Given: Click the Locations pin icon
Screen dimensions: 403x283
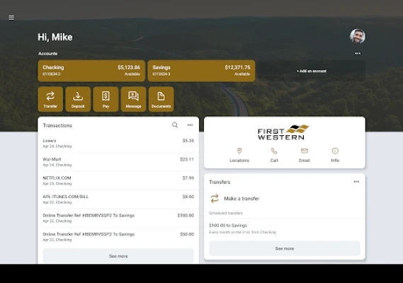Looking at the screenshot, I should (239, 151).
